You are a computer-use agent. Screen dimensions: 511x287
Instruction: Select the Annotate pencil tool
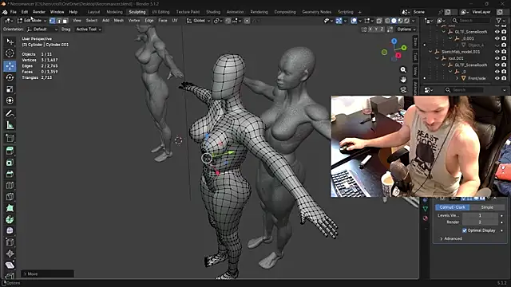coord(10,113)
